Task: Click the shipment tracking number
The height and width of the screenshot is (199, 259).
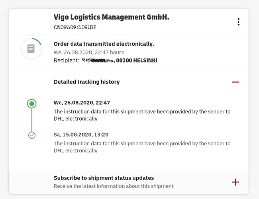Action: click(75, 27)
